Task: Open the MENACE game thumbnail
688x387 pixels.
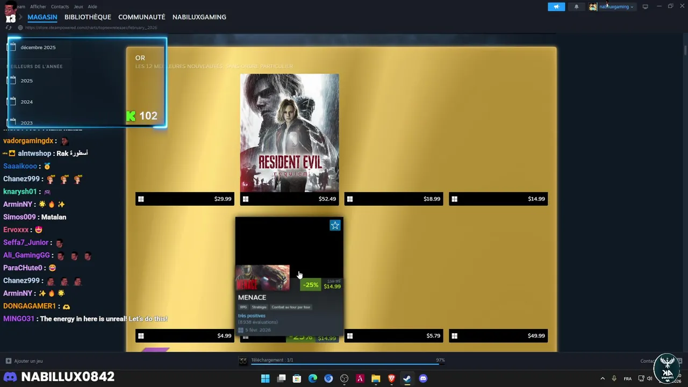Action: (x=263, y=278)
